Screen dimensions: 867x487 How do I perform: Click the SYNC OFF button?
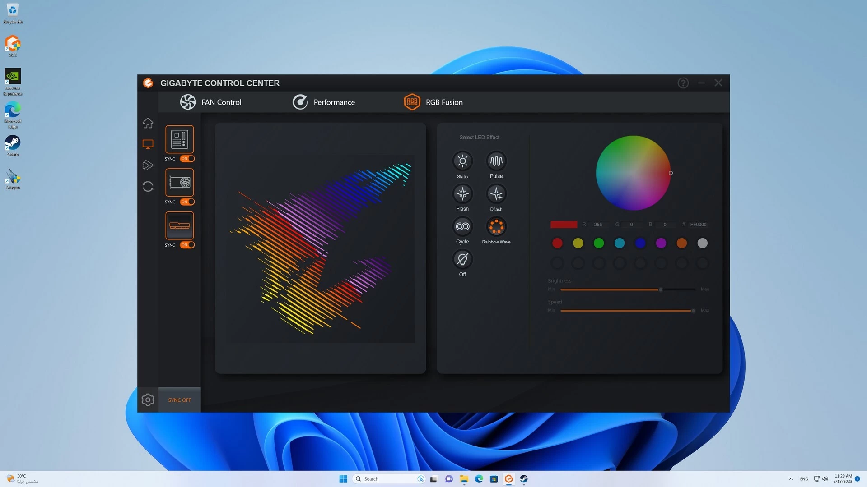click(x=179, y=400)
